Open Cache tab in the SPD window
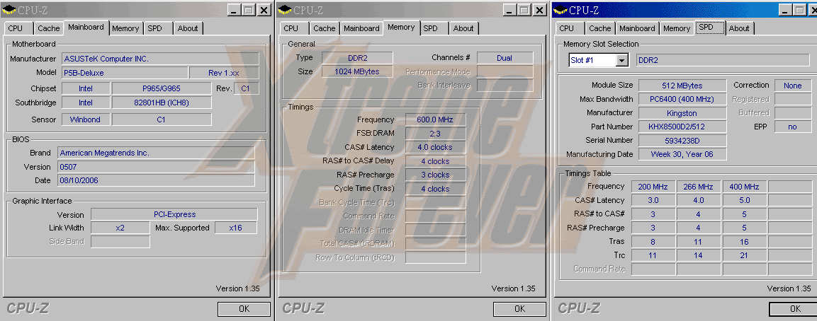The width and height of the screenshot is (817, 321). 599,28
